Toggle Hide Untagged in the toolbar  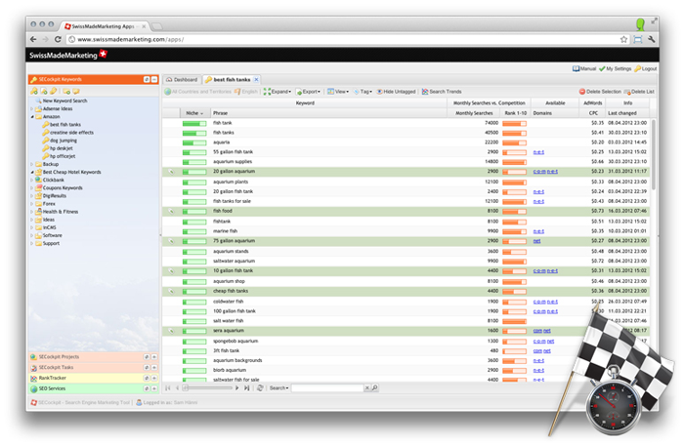tap(396, 92)
